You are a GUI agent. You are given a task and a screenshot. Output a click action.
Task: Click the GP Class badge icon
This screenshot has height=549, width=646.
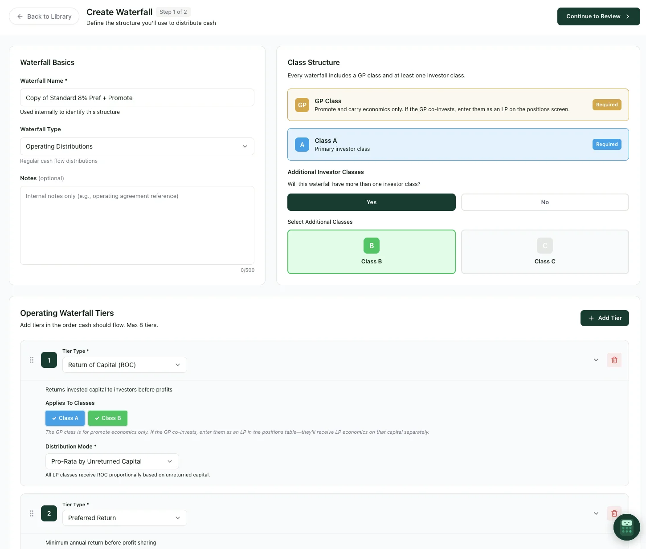(302, 105)
